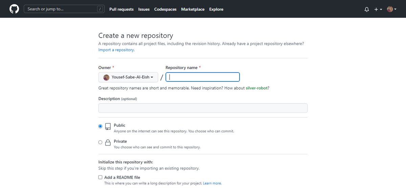Viewport: 406px width, 188px height.
Task: Open the notifications bell
Action: (367, 9)
